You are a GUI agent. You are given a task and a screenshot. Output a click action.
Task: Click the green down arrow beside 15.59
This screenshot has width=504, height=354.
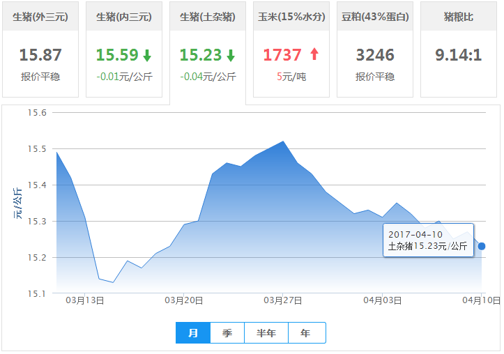(147, 56)
